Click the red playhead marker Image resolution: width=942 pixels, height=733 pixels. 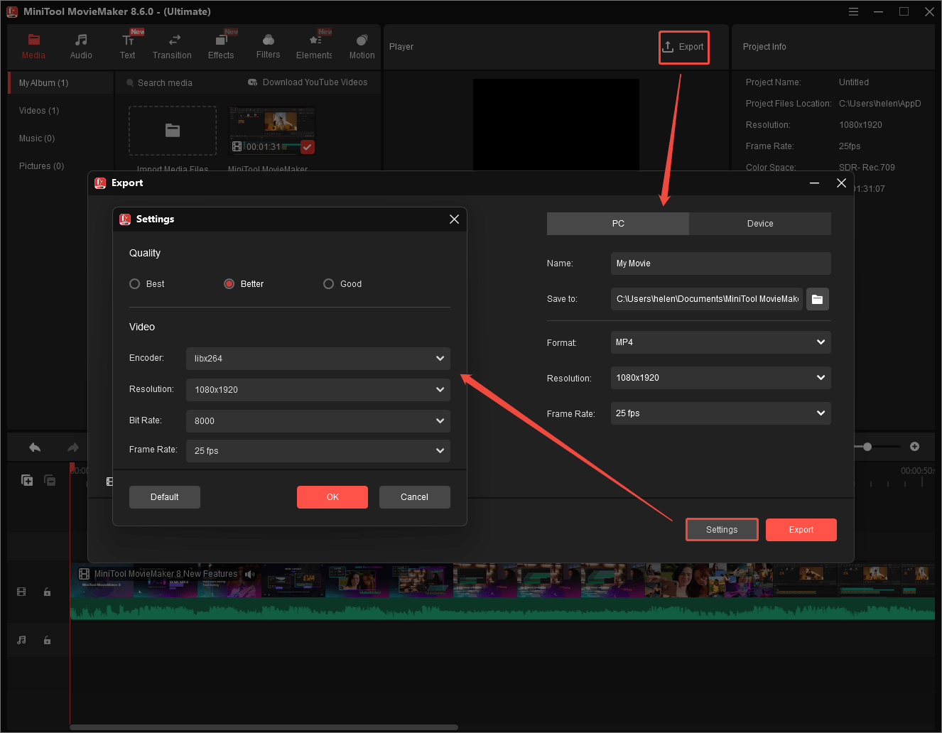click(x=72, y=469)
